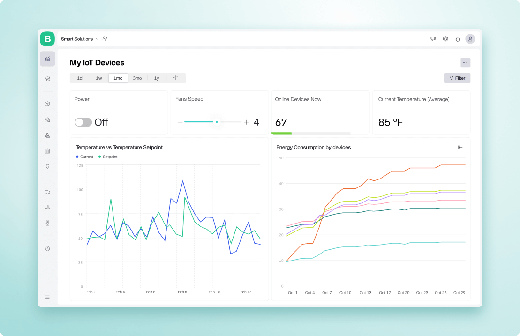Screen dimensions: 520x336
Task: Select the 3mo time range tab
Action: point(137,78)
